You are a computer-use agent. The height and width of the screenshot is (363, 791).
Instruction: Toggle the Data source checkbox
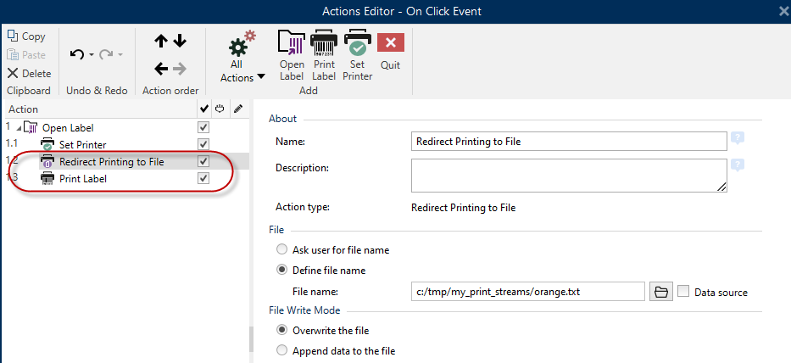[x=684, y=292]
